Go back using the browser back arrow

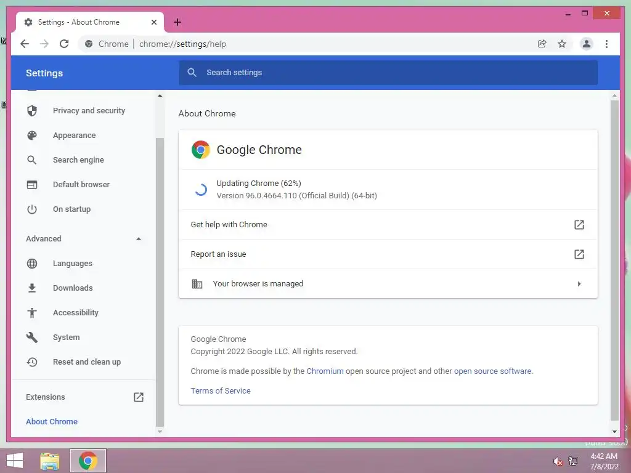(x=25, y=44)
